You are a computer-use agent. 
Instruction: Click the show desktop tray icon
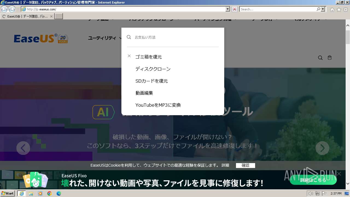pyautogui.click(x=347, y=193)
